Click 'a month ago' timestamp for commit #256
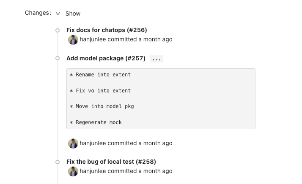 (x=155, y=39)
